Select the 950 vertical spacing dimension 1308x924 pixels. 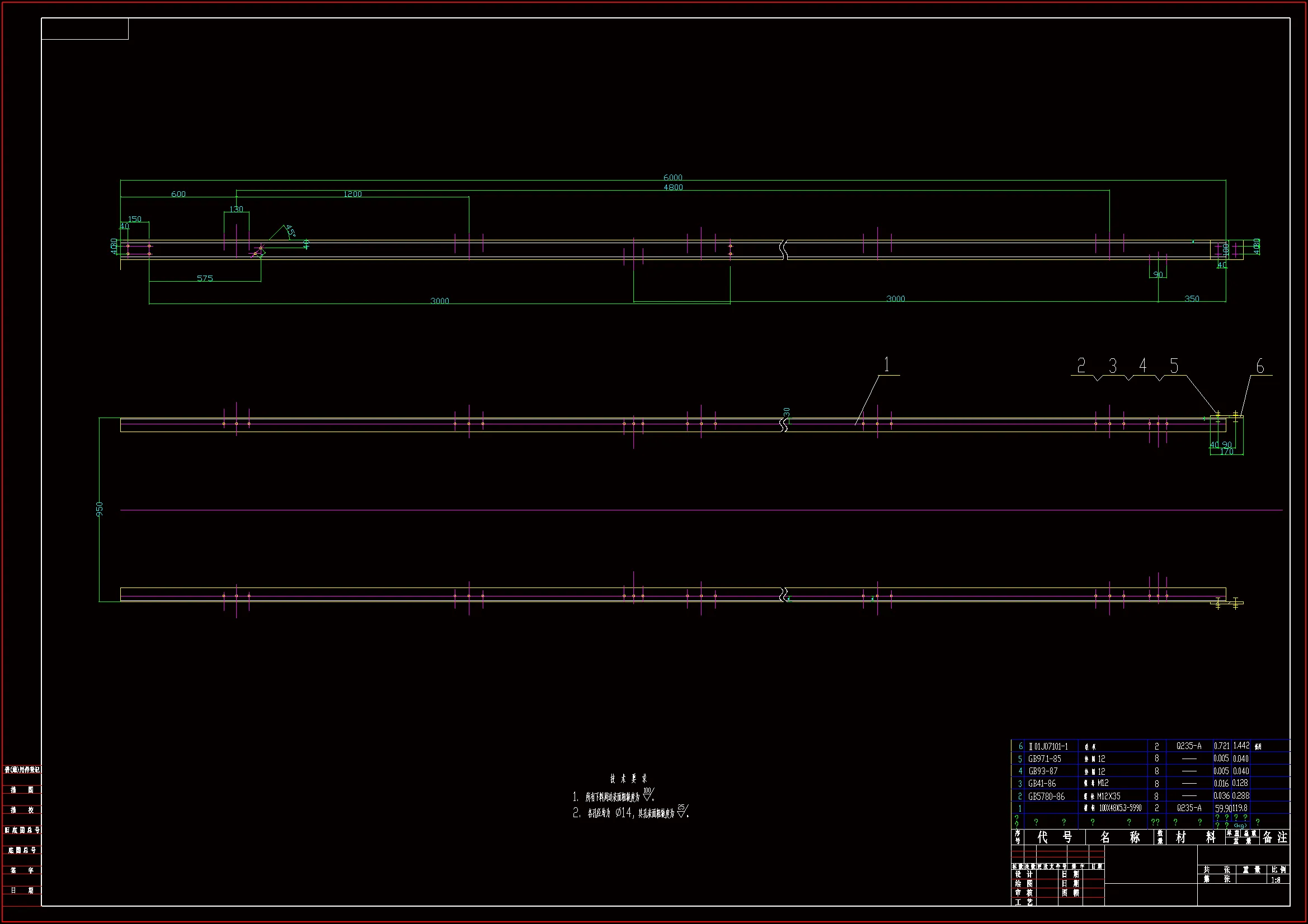coord(100,509)
